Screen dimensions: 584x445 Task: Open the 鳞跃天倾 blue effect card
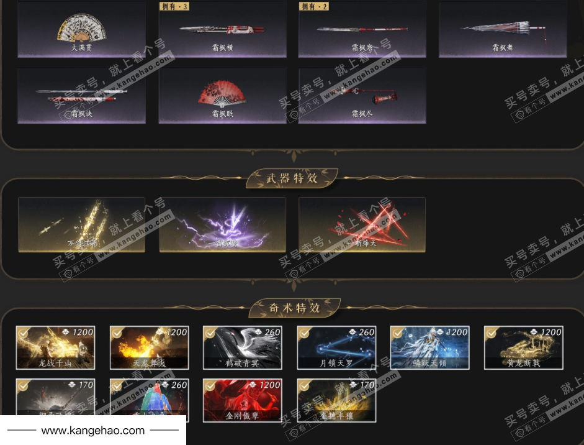430,347
